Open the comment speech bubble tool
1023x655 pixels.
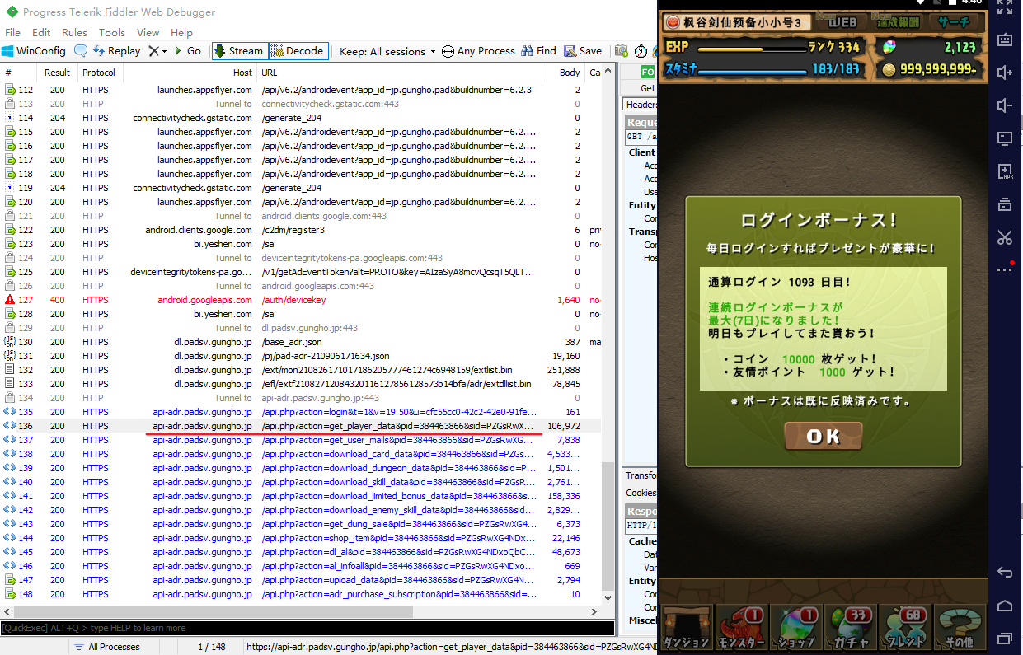click(81, 51)
